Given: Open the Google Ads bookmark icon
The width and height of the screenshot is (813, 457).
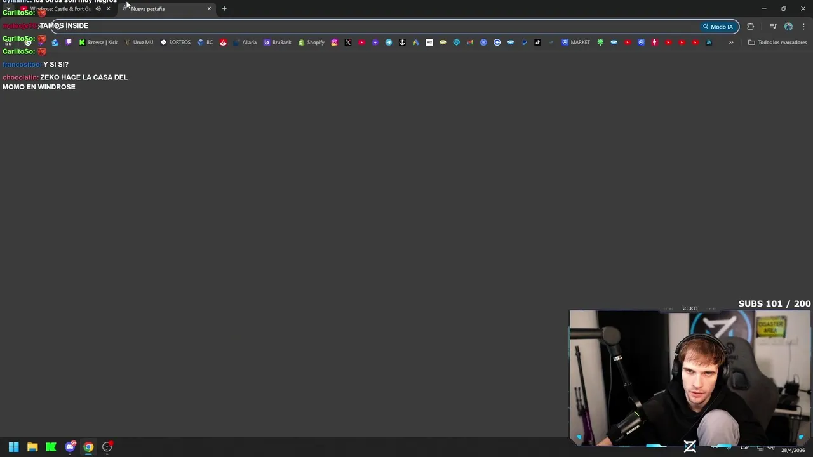Looking at the screenshot, I should [x=415, y=43].
